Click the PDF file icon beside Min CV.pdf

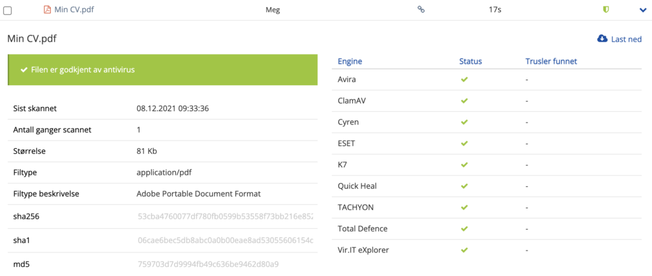pyautogui.click(x=47, y=10)
